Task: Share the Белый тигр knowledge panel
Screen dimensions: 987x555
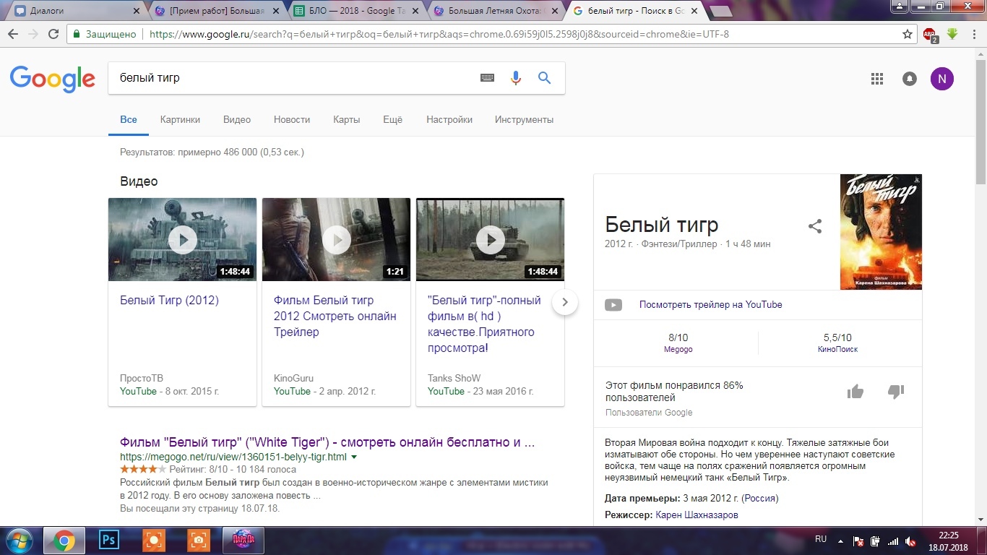Action: 815,226
